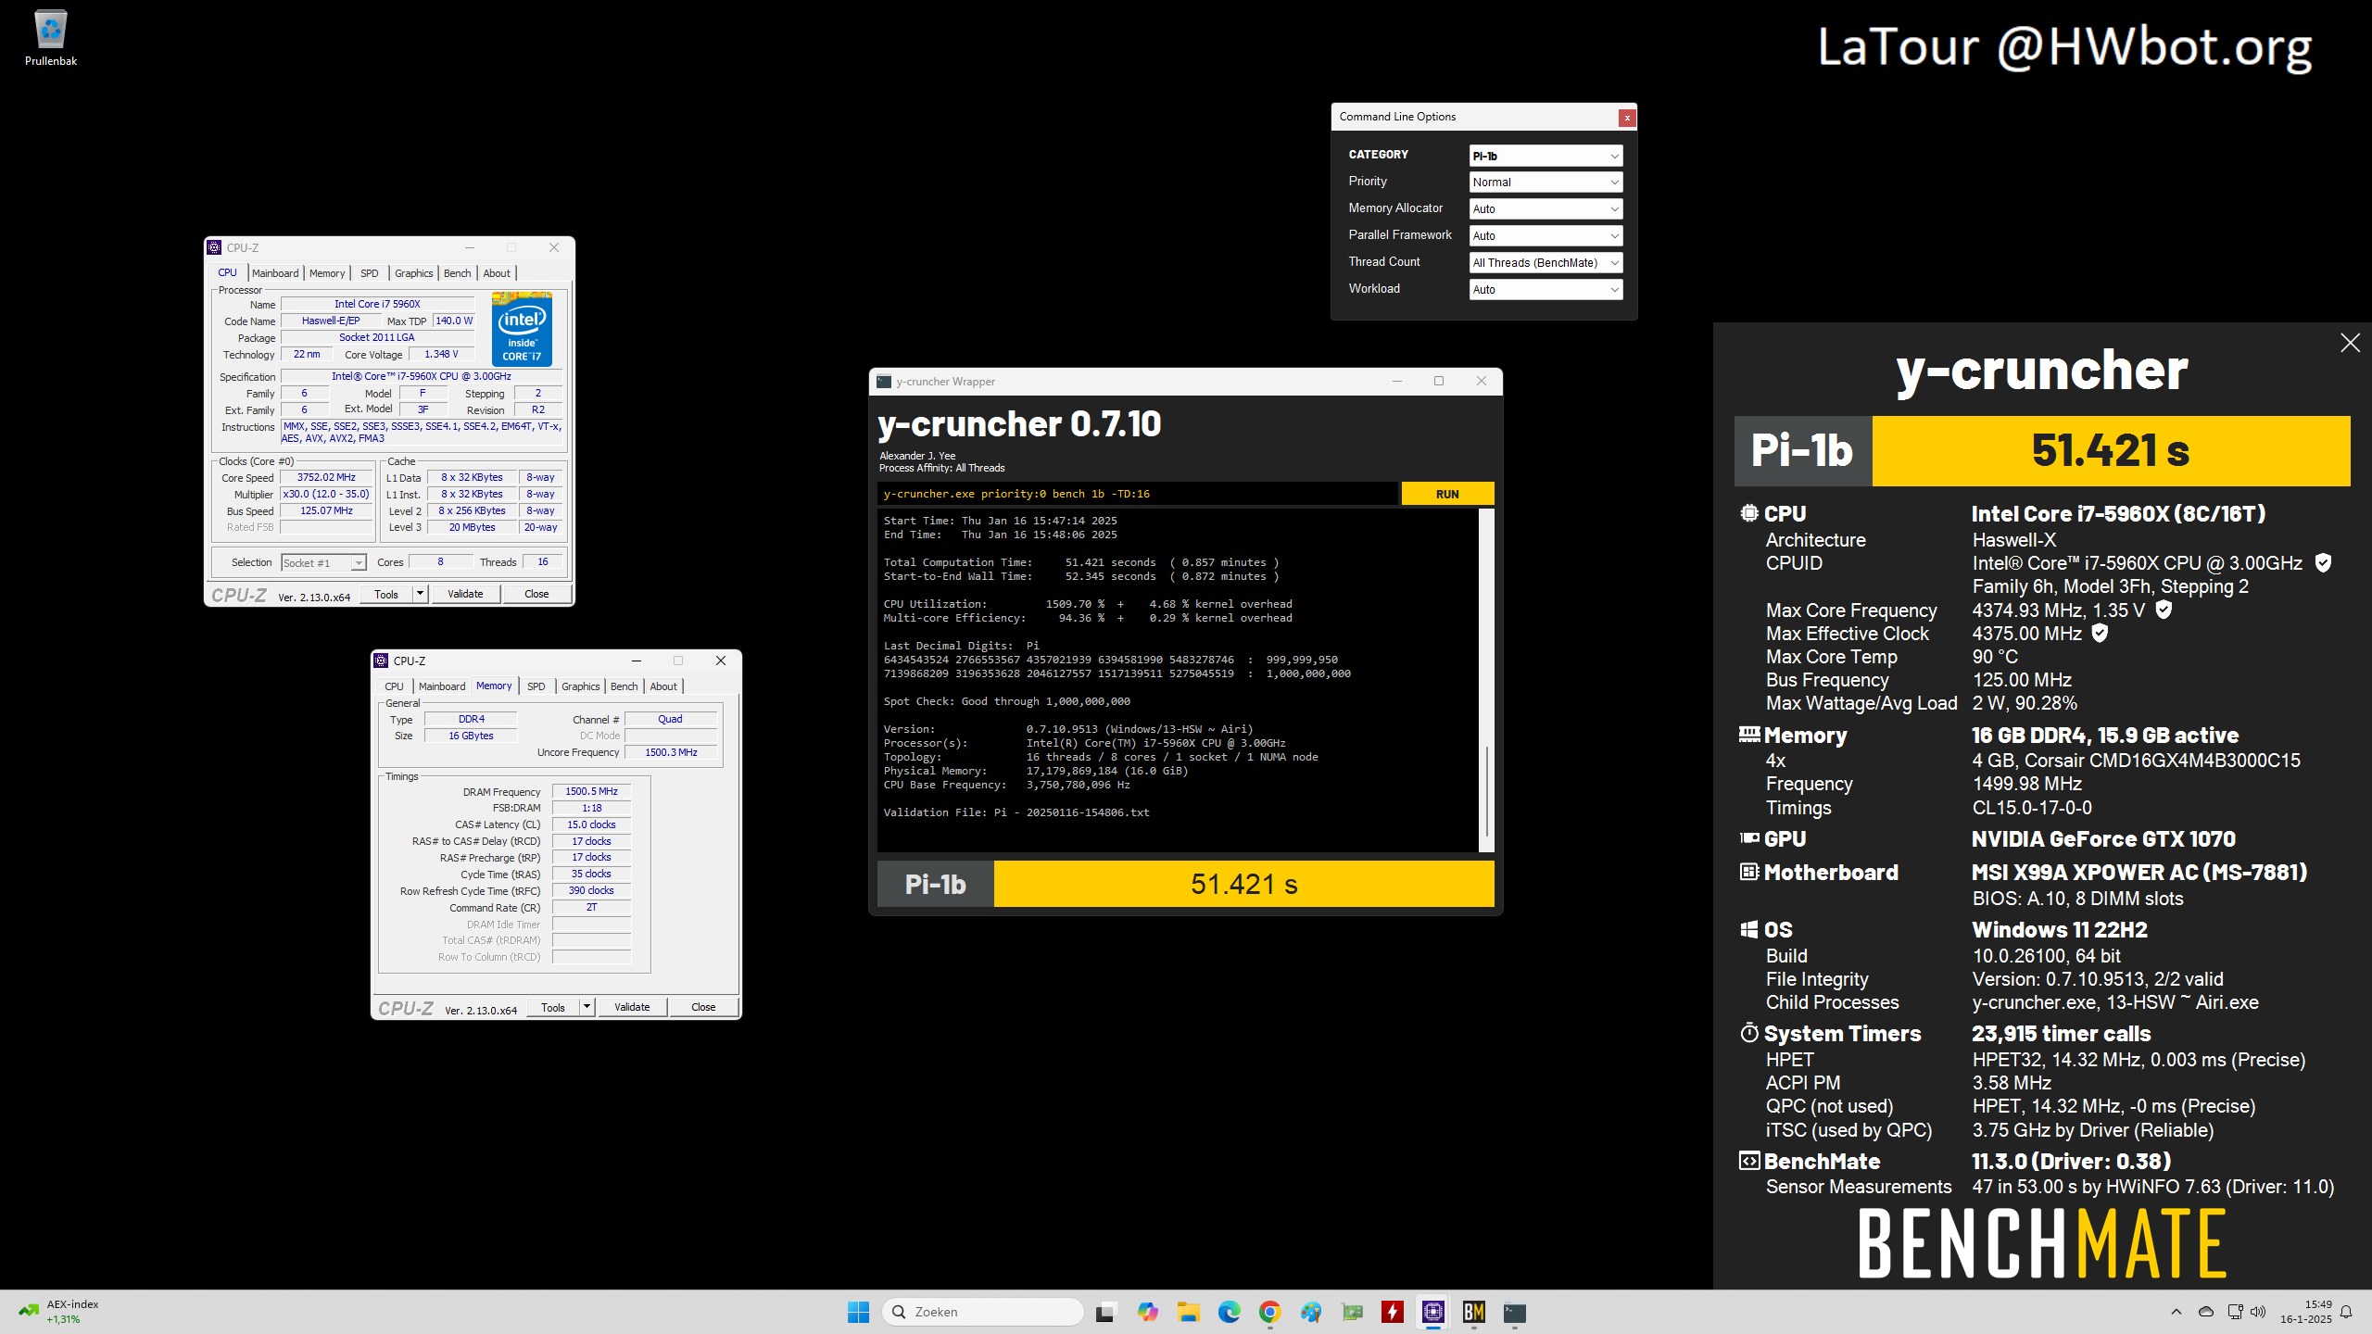The width and height of the screenshot is (2372, 1334).
Task: Click Validate in the upper CPU-Z window
Action: tap(465, 594)
